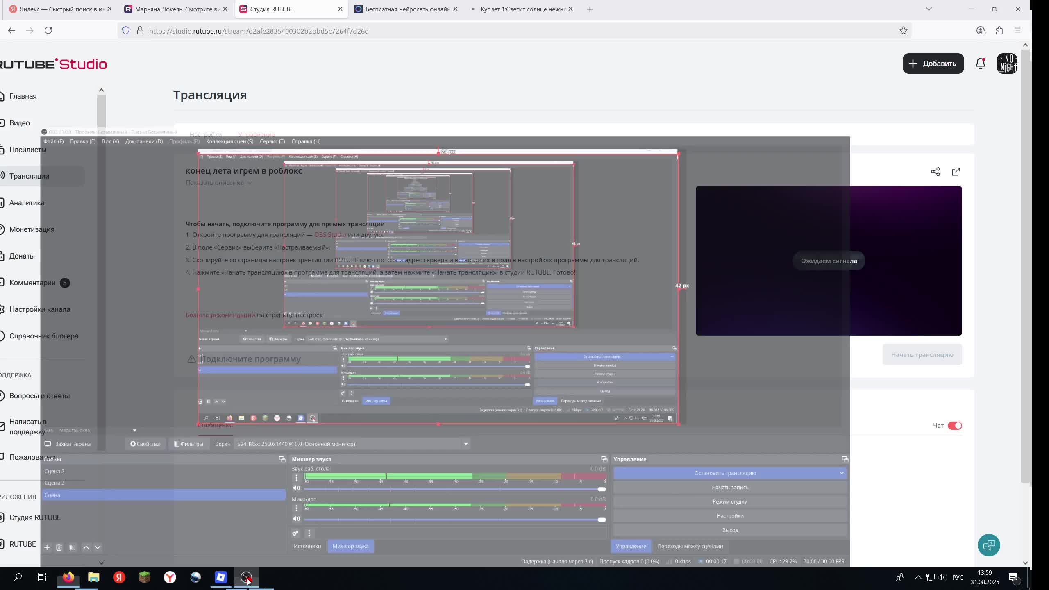
Task: Click the Начать запись button
Action: [x=729, y=487]
